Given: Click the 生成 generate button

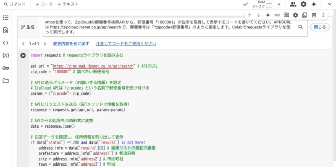Looking at the screenshot, I should tap(28, 27).
